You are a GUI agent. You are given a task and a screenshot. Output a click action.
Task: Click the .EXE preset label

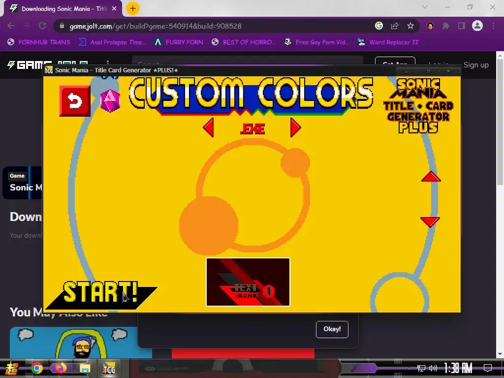252,129
